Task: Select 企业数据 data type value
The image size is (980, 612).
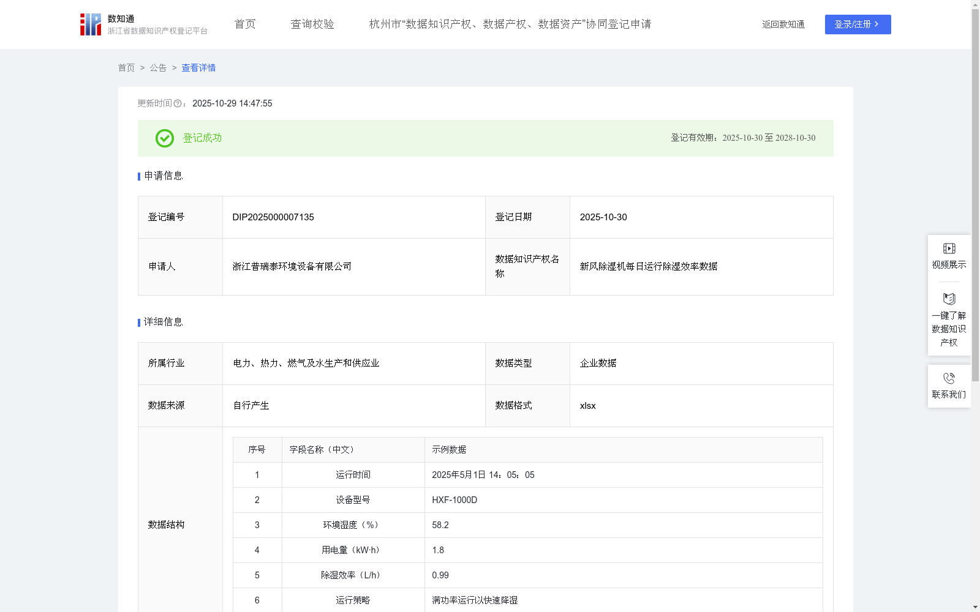Action: [x=598, y=364]
